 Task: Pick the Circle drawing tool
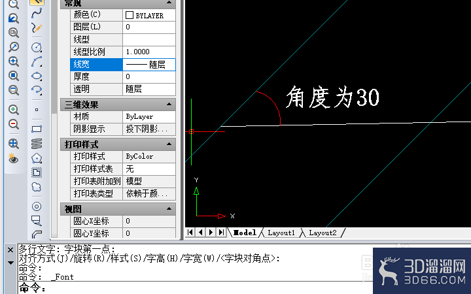(x=37, y=47)
